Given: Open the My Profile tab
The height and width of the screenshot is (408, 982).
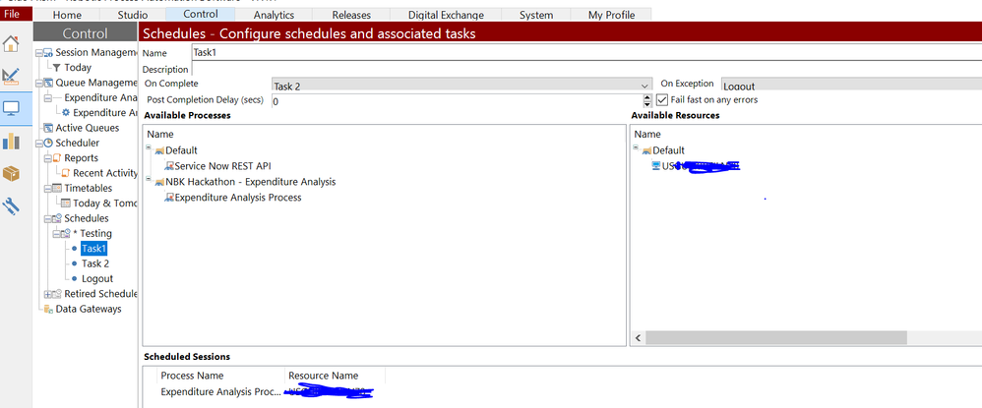Looking at the screenshot, I should 611,15.
